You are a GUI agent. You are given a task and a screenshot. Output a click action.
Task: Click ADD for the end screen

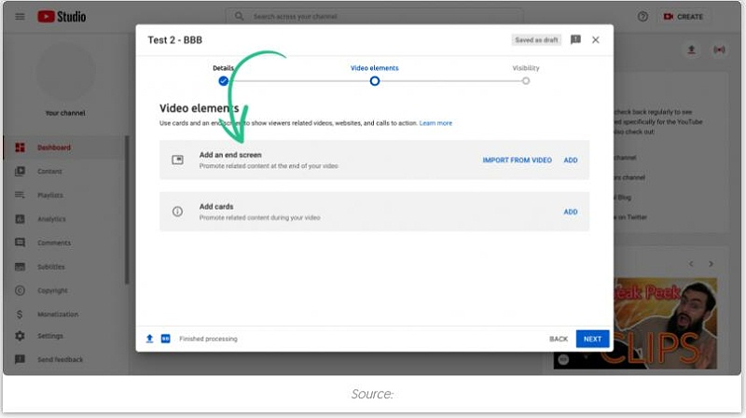click(571, 160)
